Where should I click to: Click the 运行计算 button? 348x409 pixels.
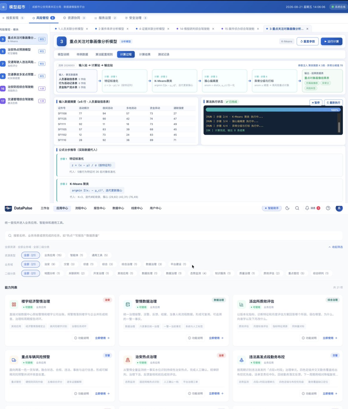[331, 42]
